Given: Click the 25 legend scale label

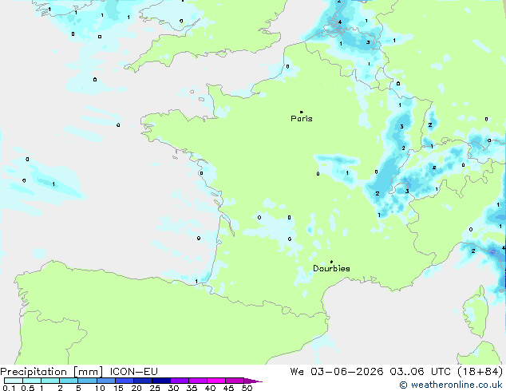Looking at the screenshot, I should (x=155, y=388).
